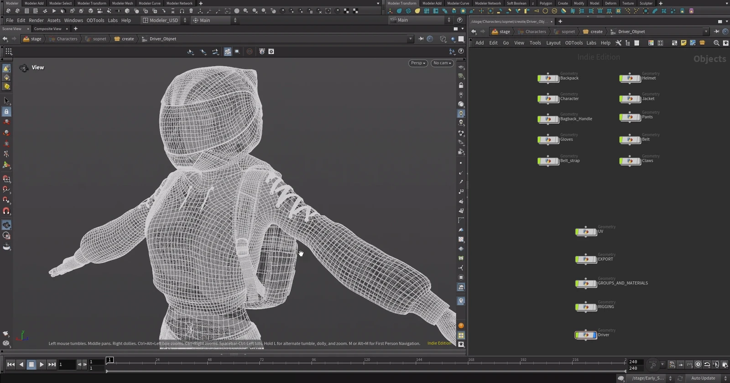Toggle the viewport lock camera icon

point(461,85)
